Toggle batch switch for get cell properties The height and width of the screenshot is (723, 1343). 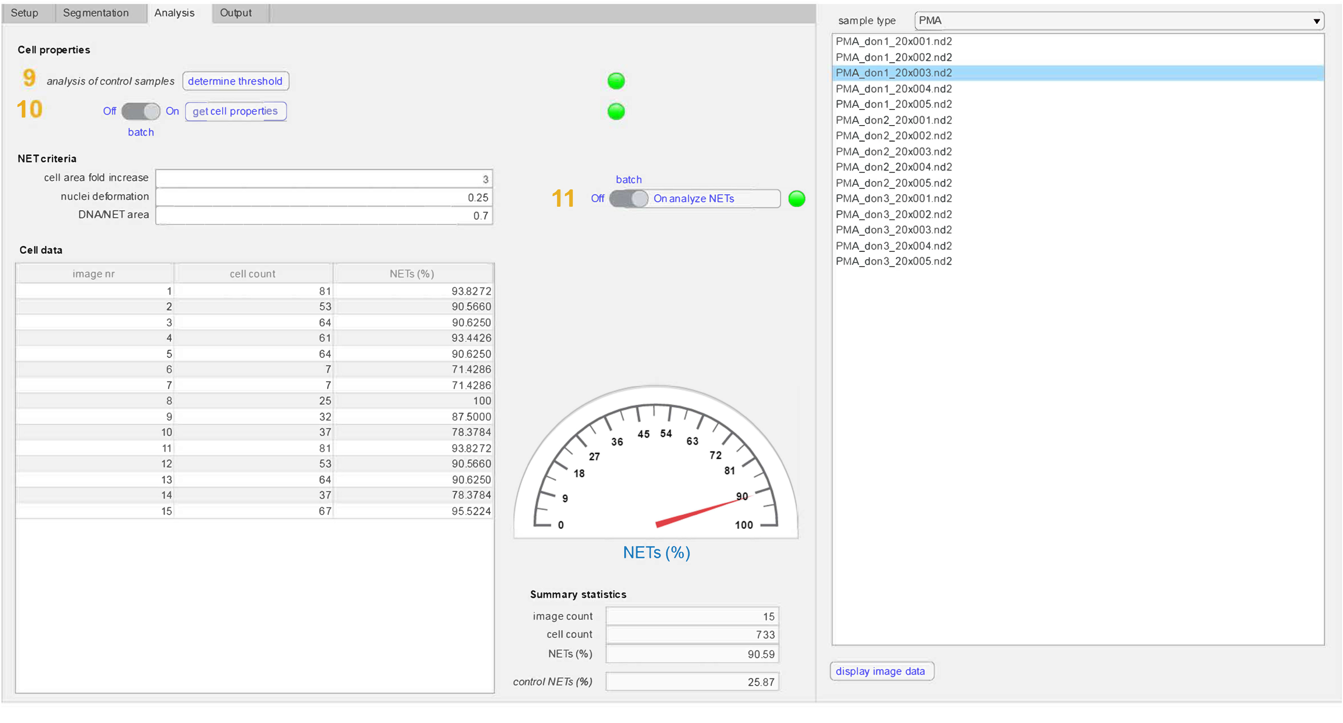(141, 111)
